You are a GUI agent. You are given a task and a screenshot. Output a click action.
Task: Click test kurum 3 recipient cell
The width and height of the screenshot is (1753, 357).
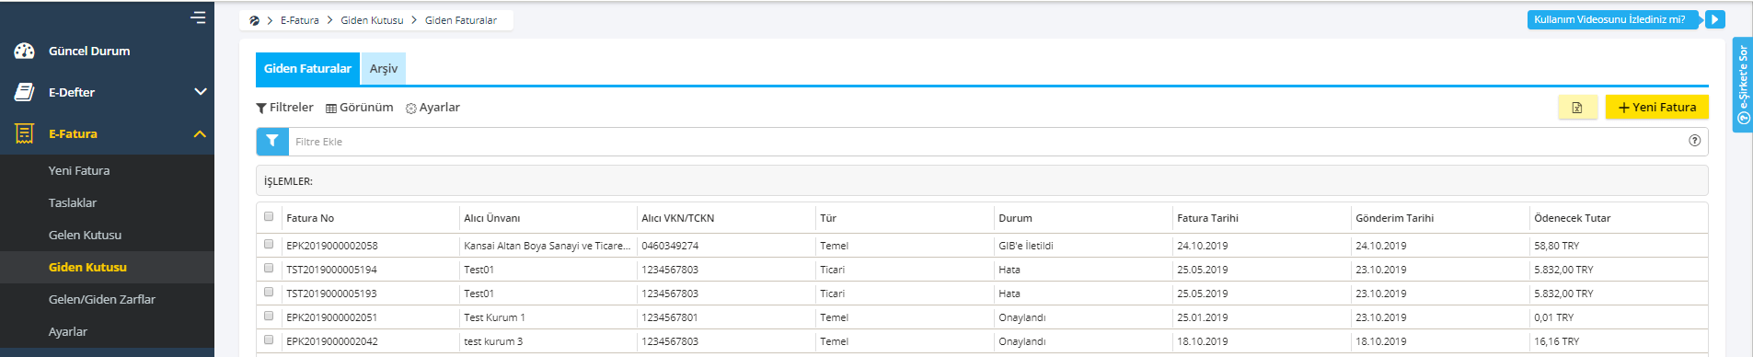[x=493, y=341]
